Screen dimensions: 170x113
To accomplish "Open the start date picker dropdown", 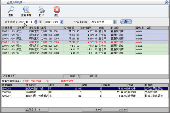I will pyautogui.click(x=36, y=22).
